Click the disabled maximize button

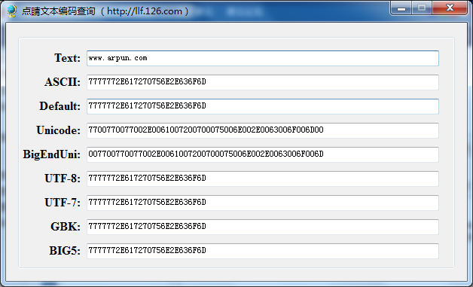coord(422,8)
